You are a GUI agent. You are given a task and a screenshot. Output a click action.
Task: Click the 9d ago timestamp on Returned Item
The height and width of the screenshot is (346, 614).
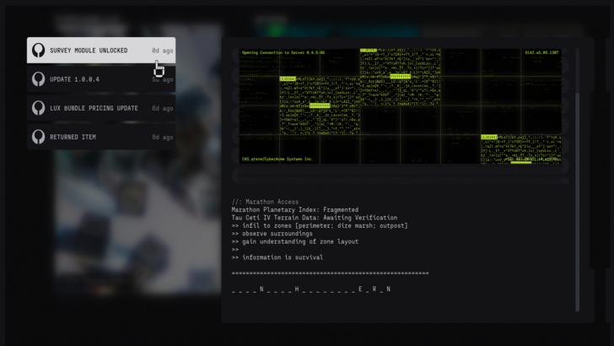click(x=162, y=137)
